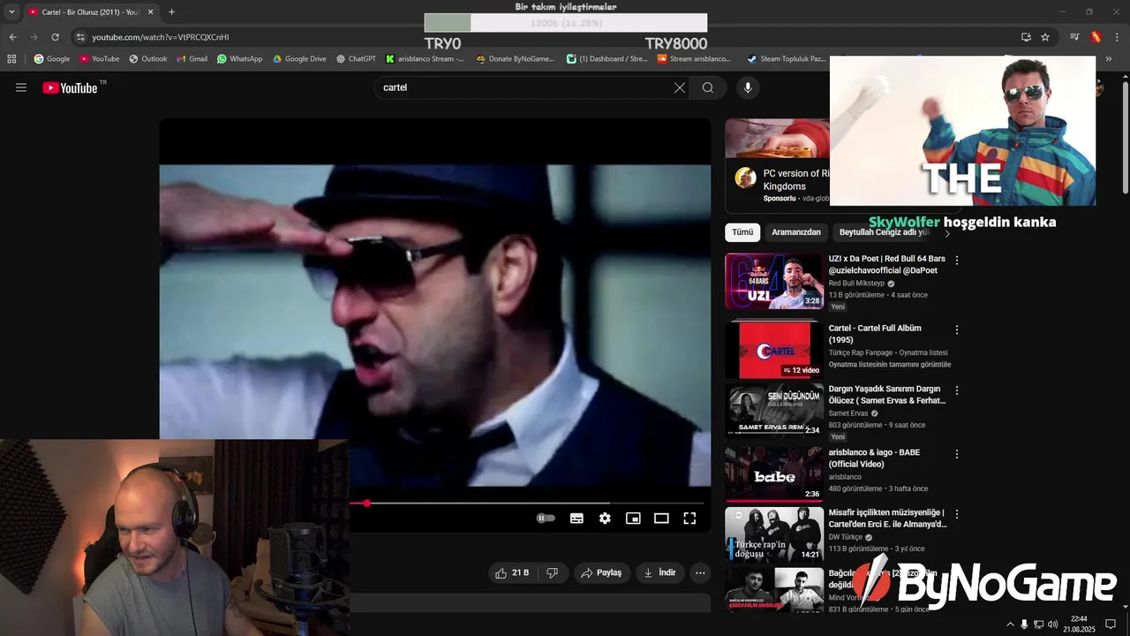The width and height of the screenshot is (1130, 636).
Task: Select the Aramanızdan filter chip
Action: click(x=796, y=232)
